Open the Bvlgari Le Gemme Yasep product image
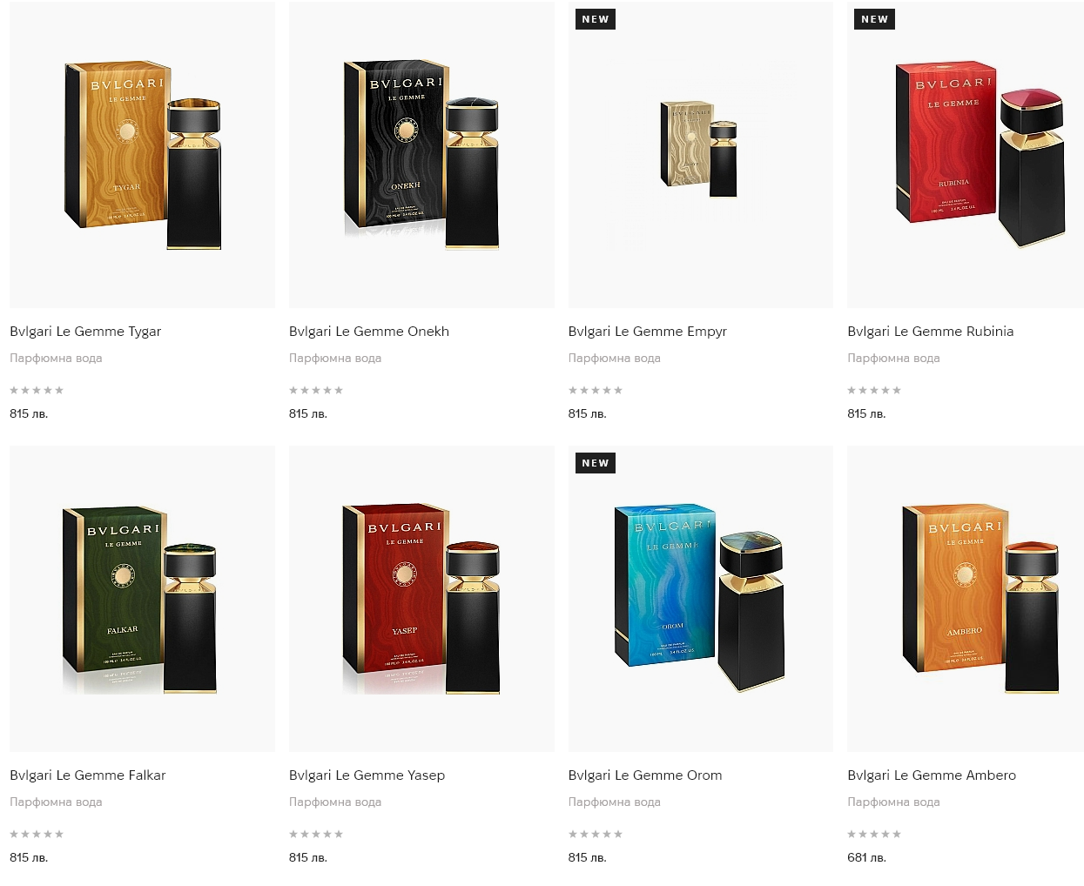Image resolution: width=1084 pixels, height=886 pixels. 421,599
